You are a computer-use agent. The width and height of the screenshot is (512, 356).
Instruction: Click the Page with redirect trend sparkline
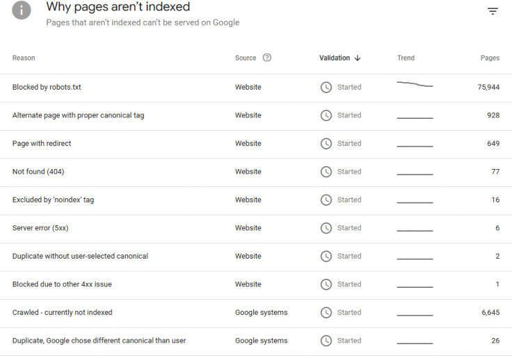[x=415, y=146]
